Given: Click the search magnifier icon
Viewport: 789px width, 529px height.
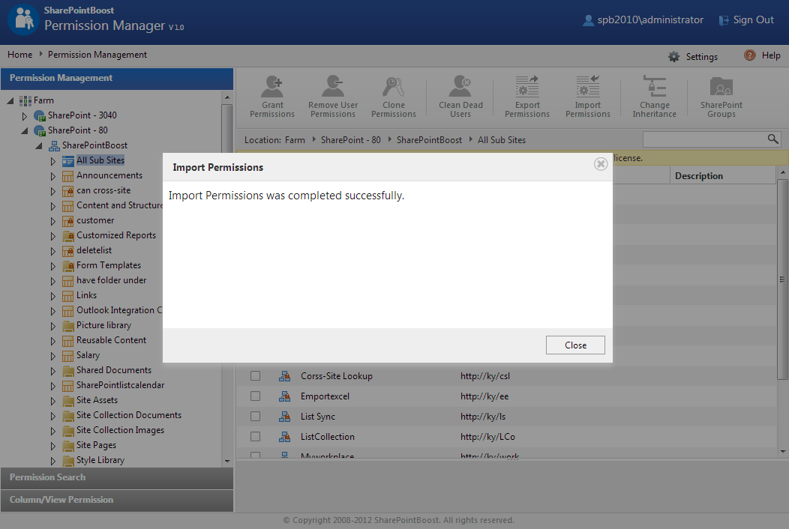Looking at the screenshot, I should click(x=773, y=139).
